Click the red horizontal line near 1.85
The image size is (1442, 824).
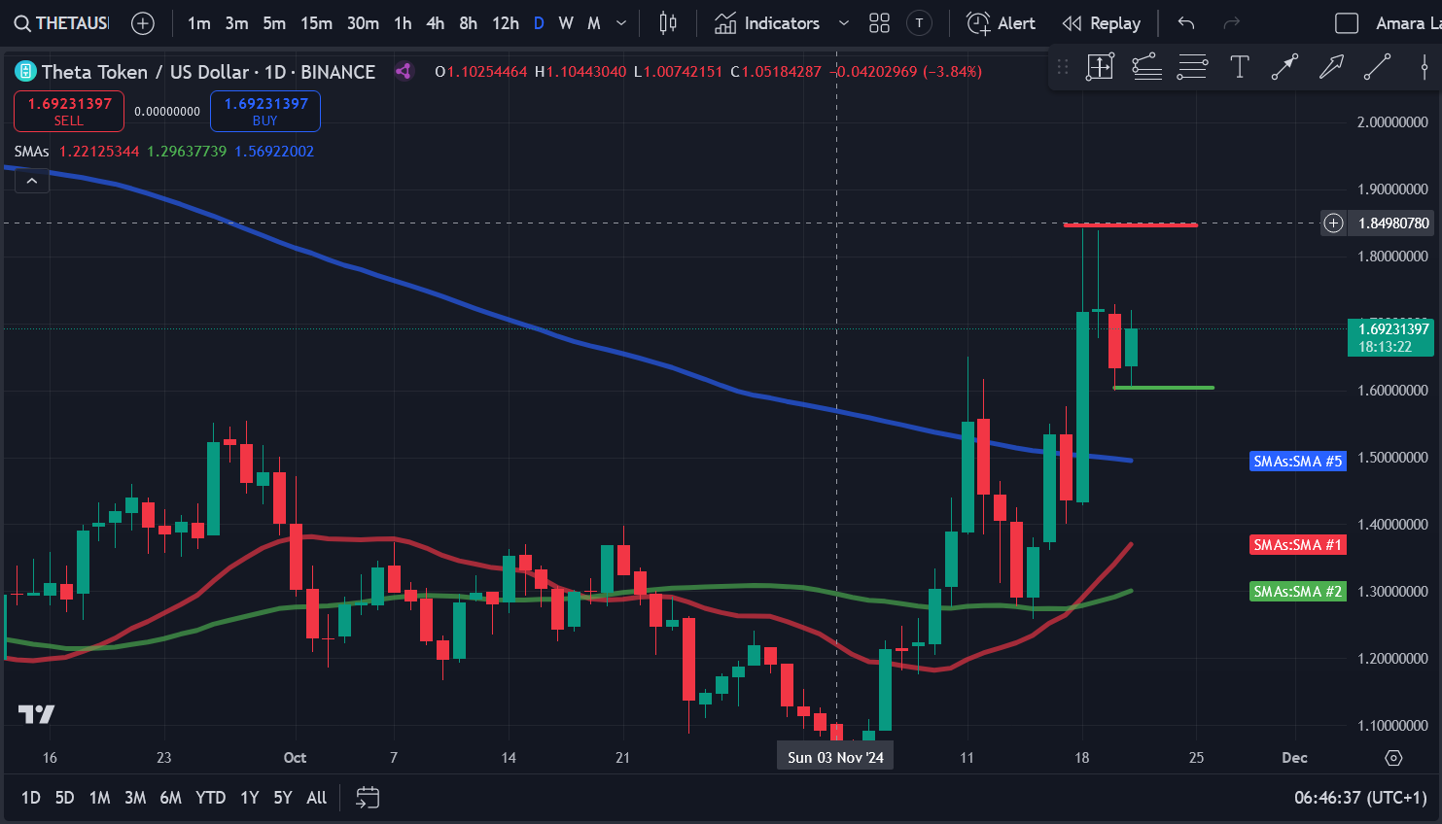(x=1130, y=224)
